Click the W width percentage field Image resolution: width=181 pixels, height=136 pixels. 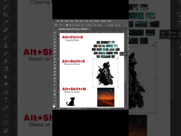(99, 25)
